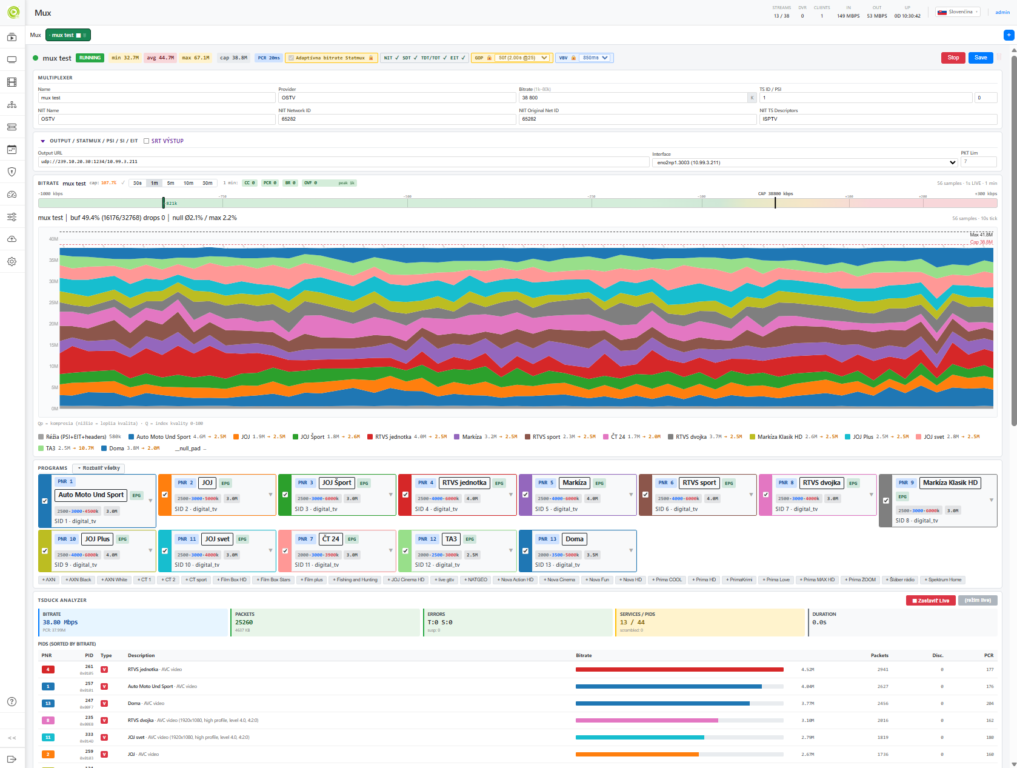1017x768 pixels.
Task: Click the V video badge for RTVS jednotka PID
Action: point(104,670)
